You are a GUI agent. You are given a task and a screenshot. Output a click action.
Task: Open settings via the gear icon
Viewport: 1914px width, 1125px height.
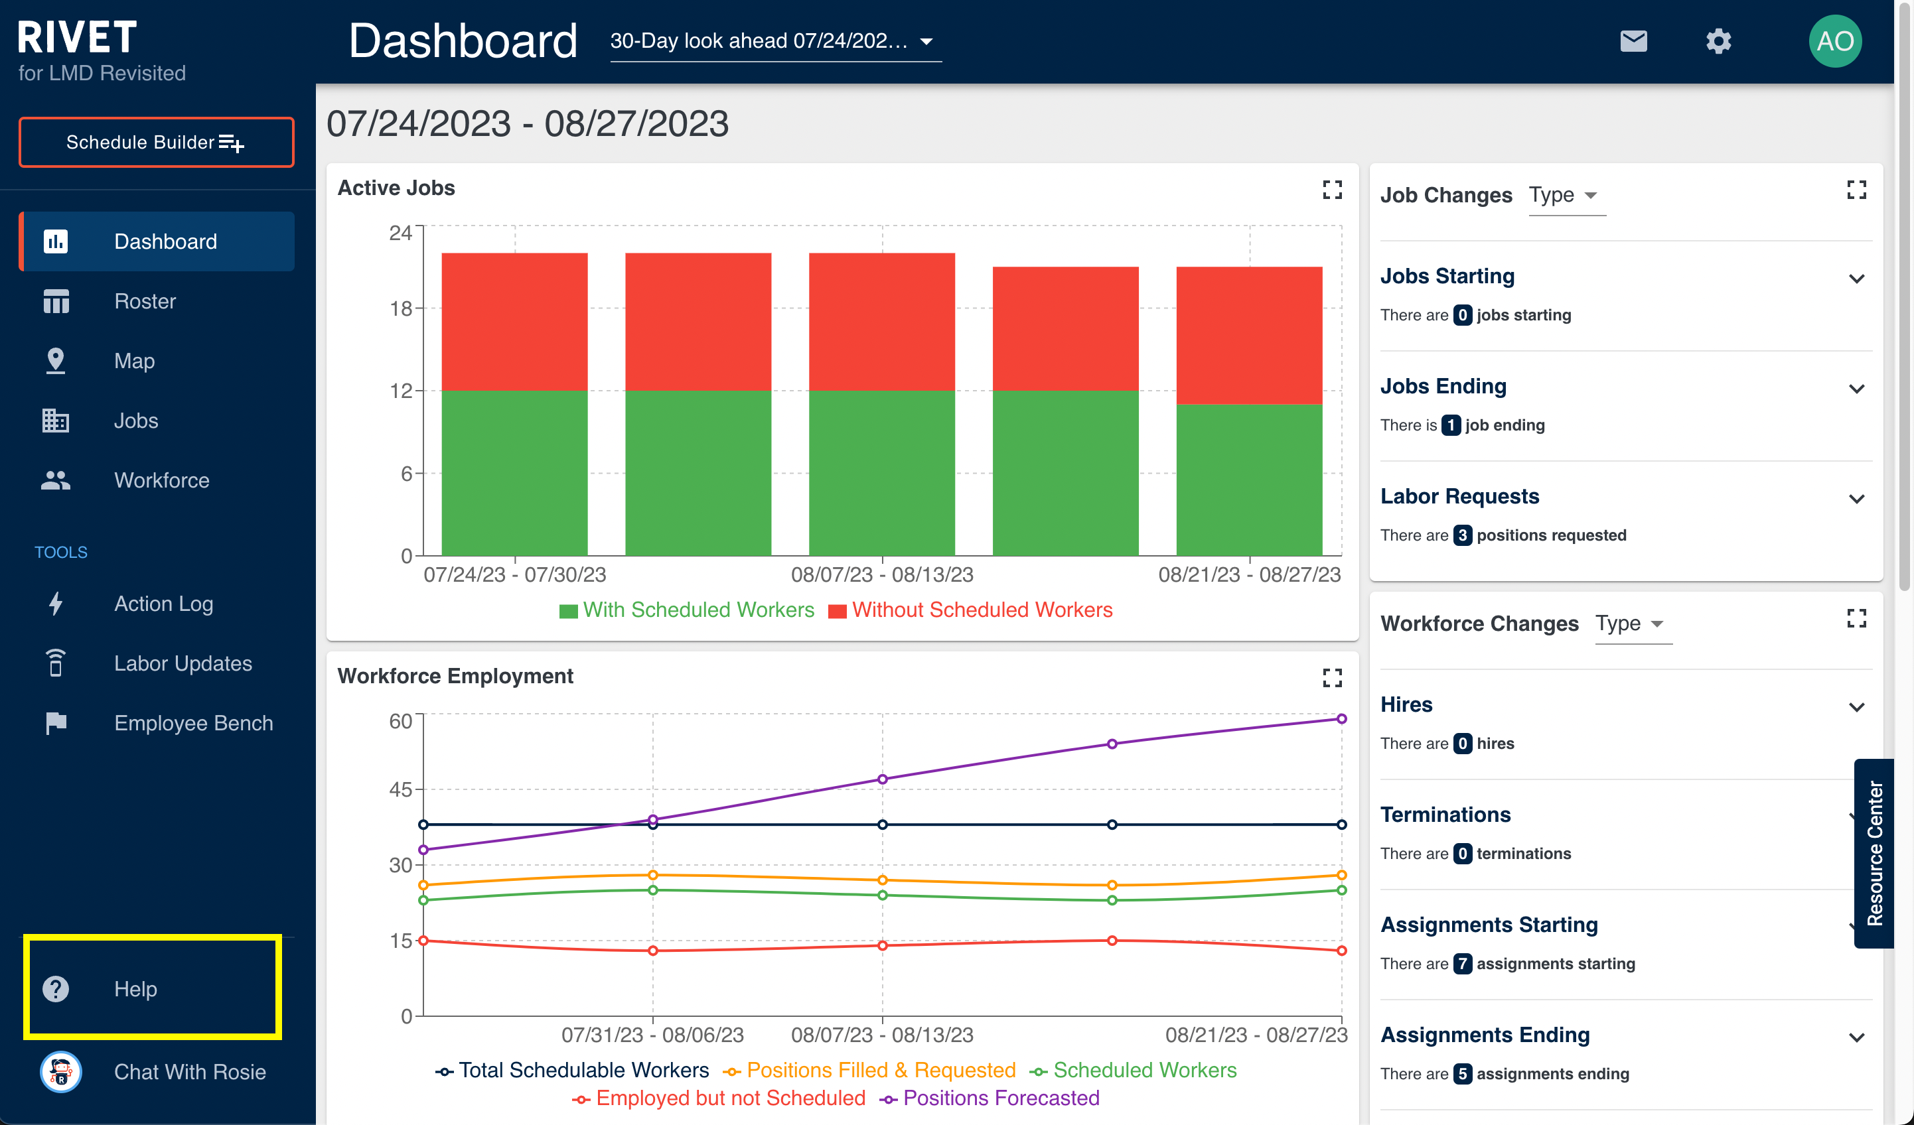[x=1718, y=41]
